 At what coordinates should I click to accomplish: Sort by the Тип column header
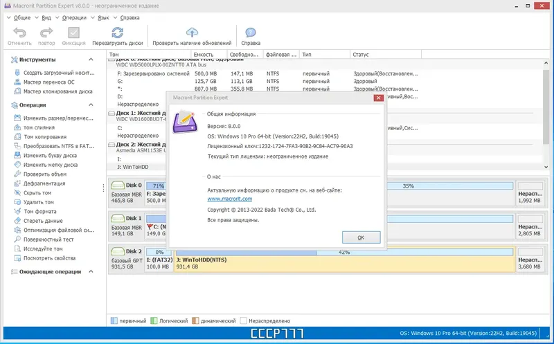[x=325, y=55]
